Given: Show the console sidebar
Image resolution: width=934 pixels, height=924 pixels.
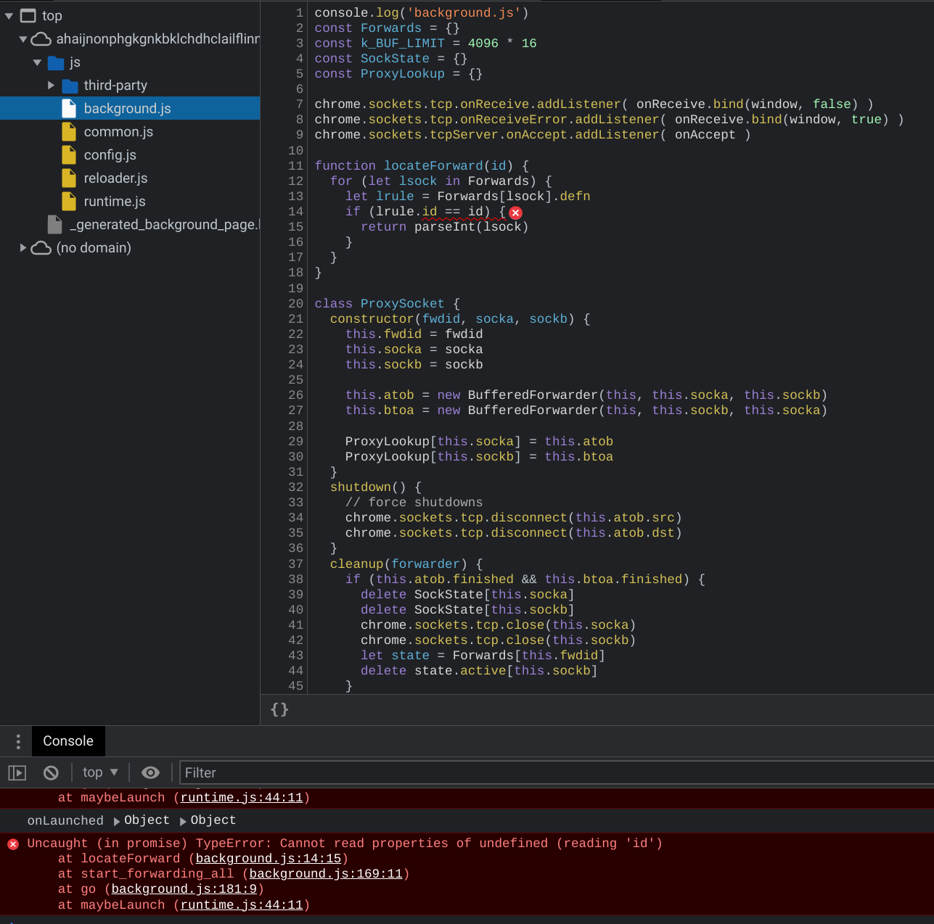Looking at the screenshot, I should click(17, 773).
